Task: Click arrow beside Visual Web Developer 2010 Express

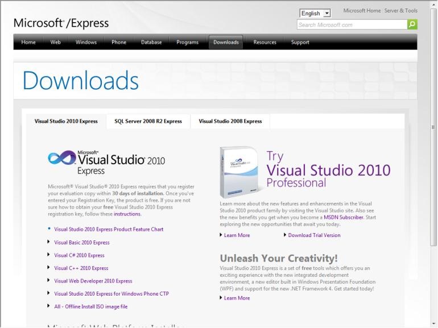Action: pos(48,280)
